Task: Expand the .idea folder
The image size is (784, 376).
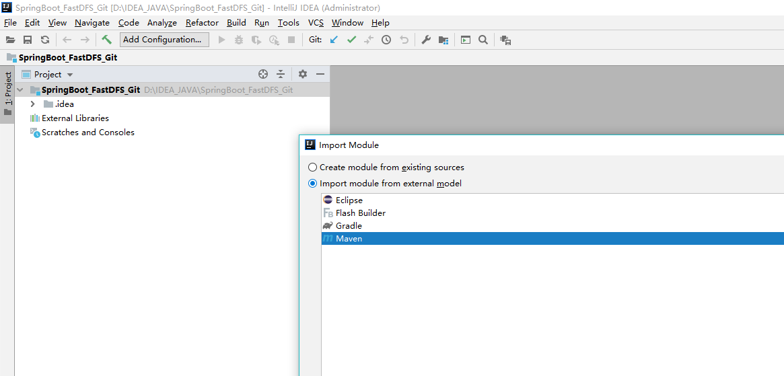Action: click(x=33, y=104)
